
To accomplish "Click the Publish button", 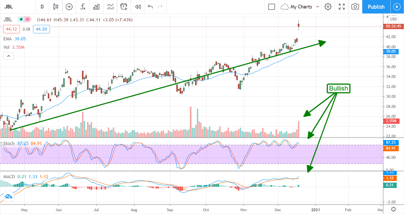I will (376, 7).
